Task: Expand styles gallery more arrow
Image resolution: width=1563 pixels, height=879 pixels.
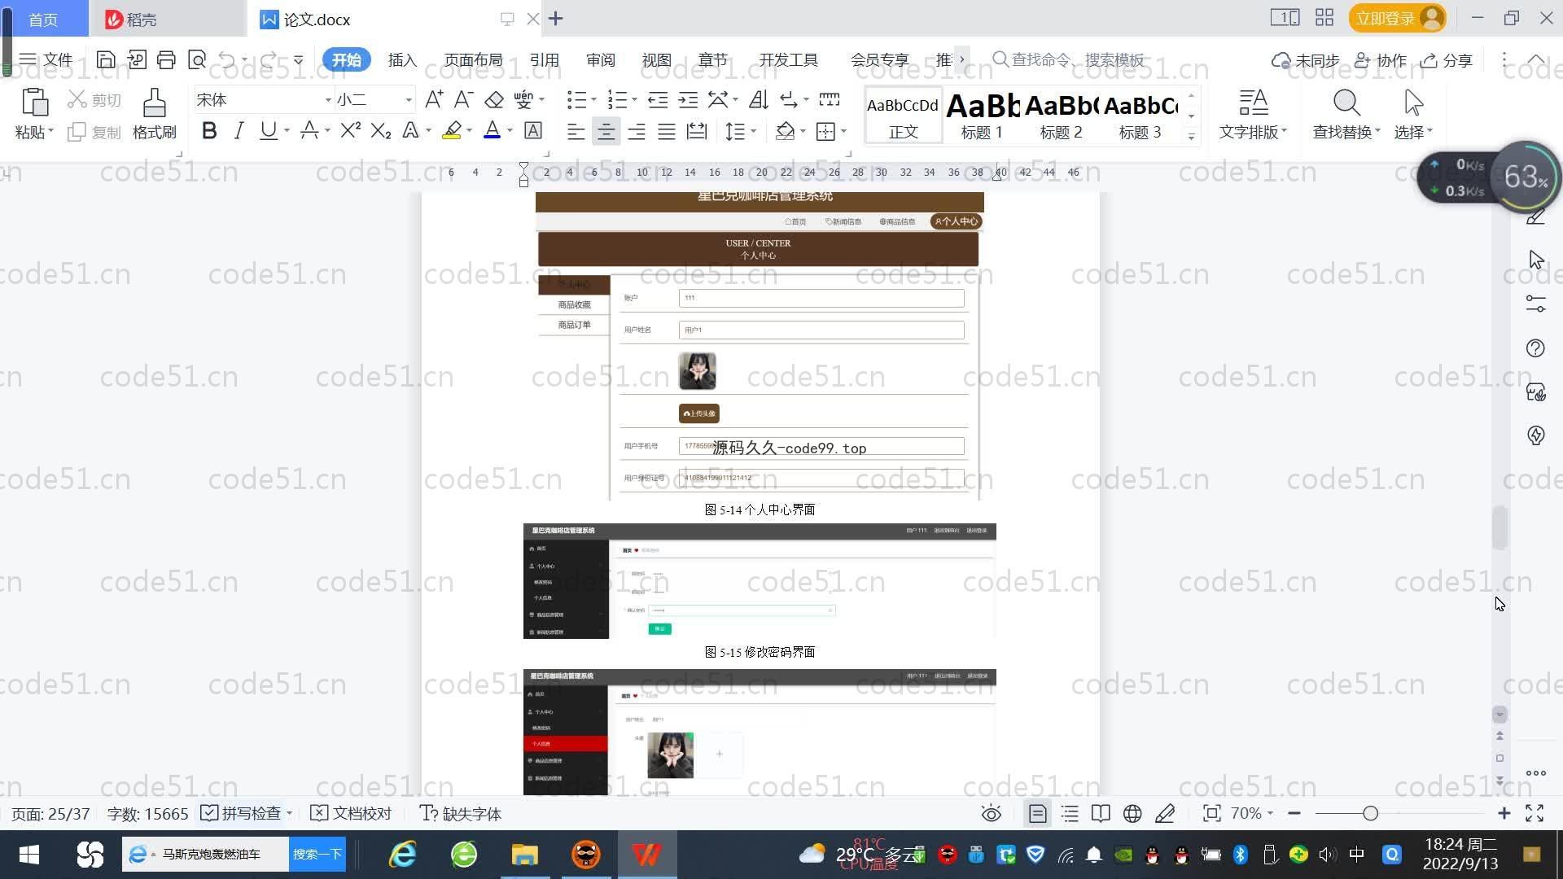Action: tap(1191, 136)
